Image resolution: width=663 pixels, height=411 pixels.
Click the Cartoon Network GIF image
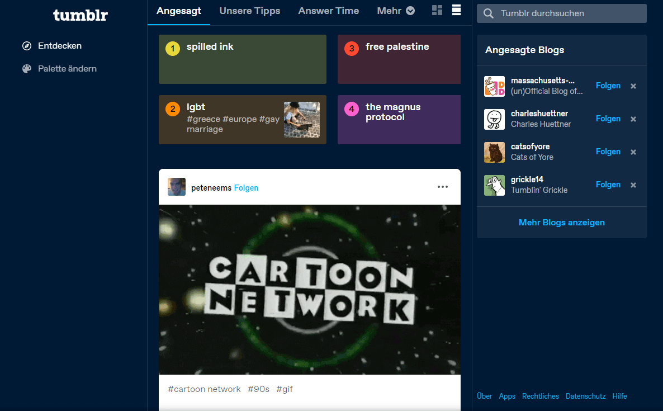[x=310, y=290]
